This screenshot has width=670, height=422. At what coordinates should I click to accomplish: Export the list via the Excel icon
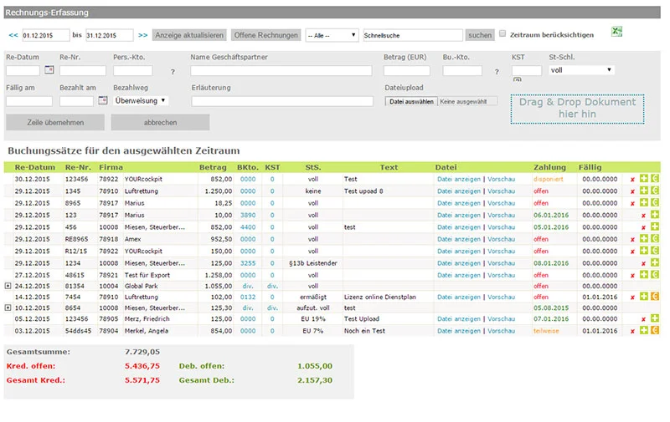tap(616, 32)
